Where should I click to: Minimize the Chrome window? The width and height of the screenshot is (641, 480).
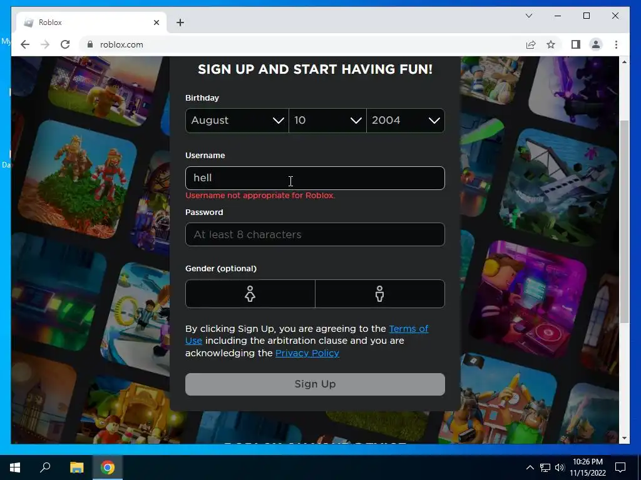pyautogui.click(x=558, y=16)
